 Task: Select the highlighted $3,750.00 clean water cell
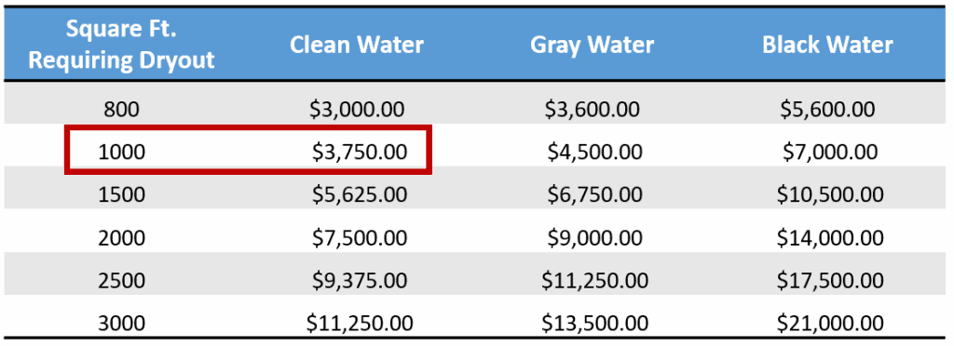pos(359,152)
